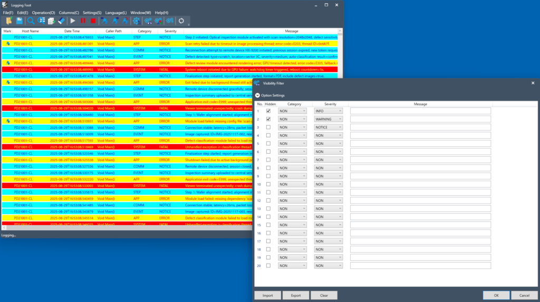Click the magnifier search icon in toolbar
Screen dimensions: 540x302
31,21
